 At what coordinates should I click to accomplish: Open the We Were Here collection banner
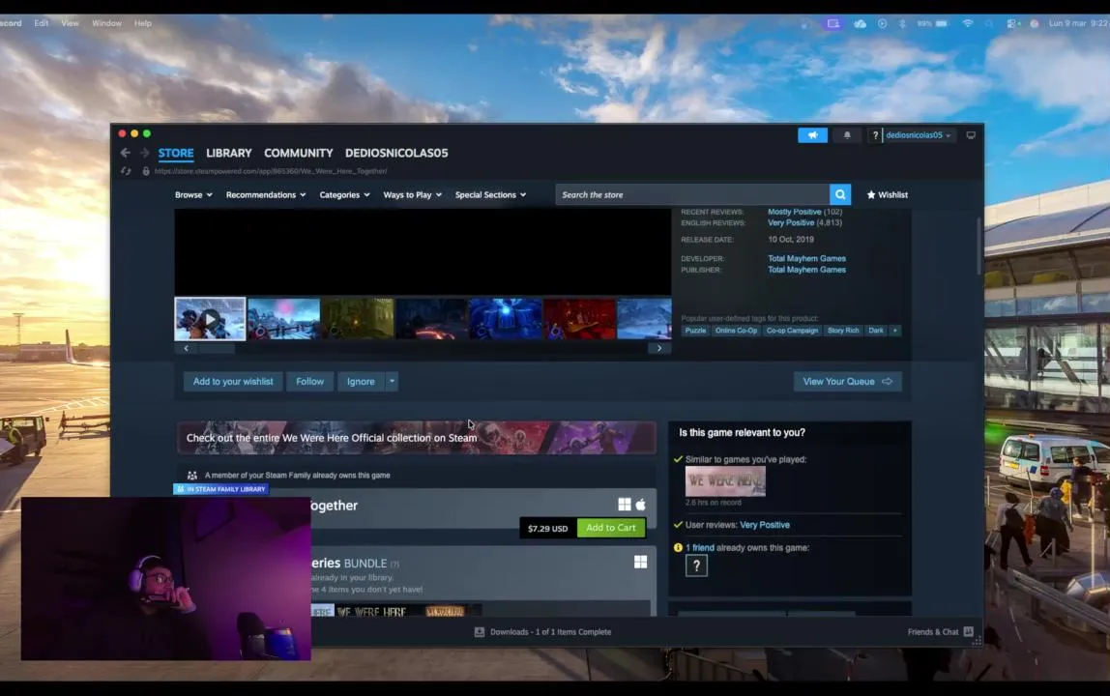click(x=416, y=438)
